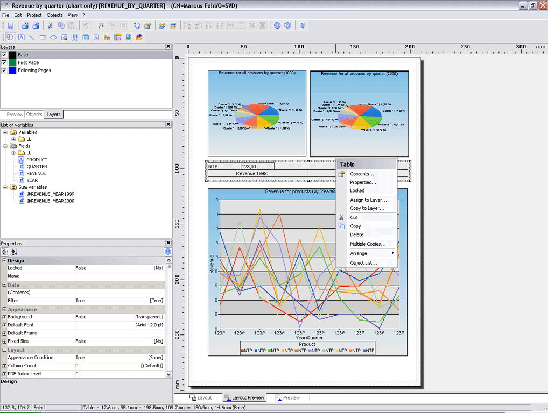This screenshot has height=413, width=548.
Task: Click the Help question mark toolbar icon
Action: coord(277,25)
